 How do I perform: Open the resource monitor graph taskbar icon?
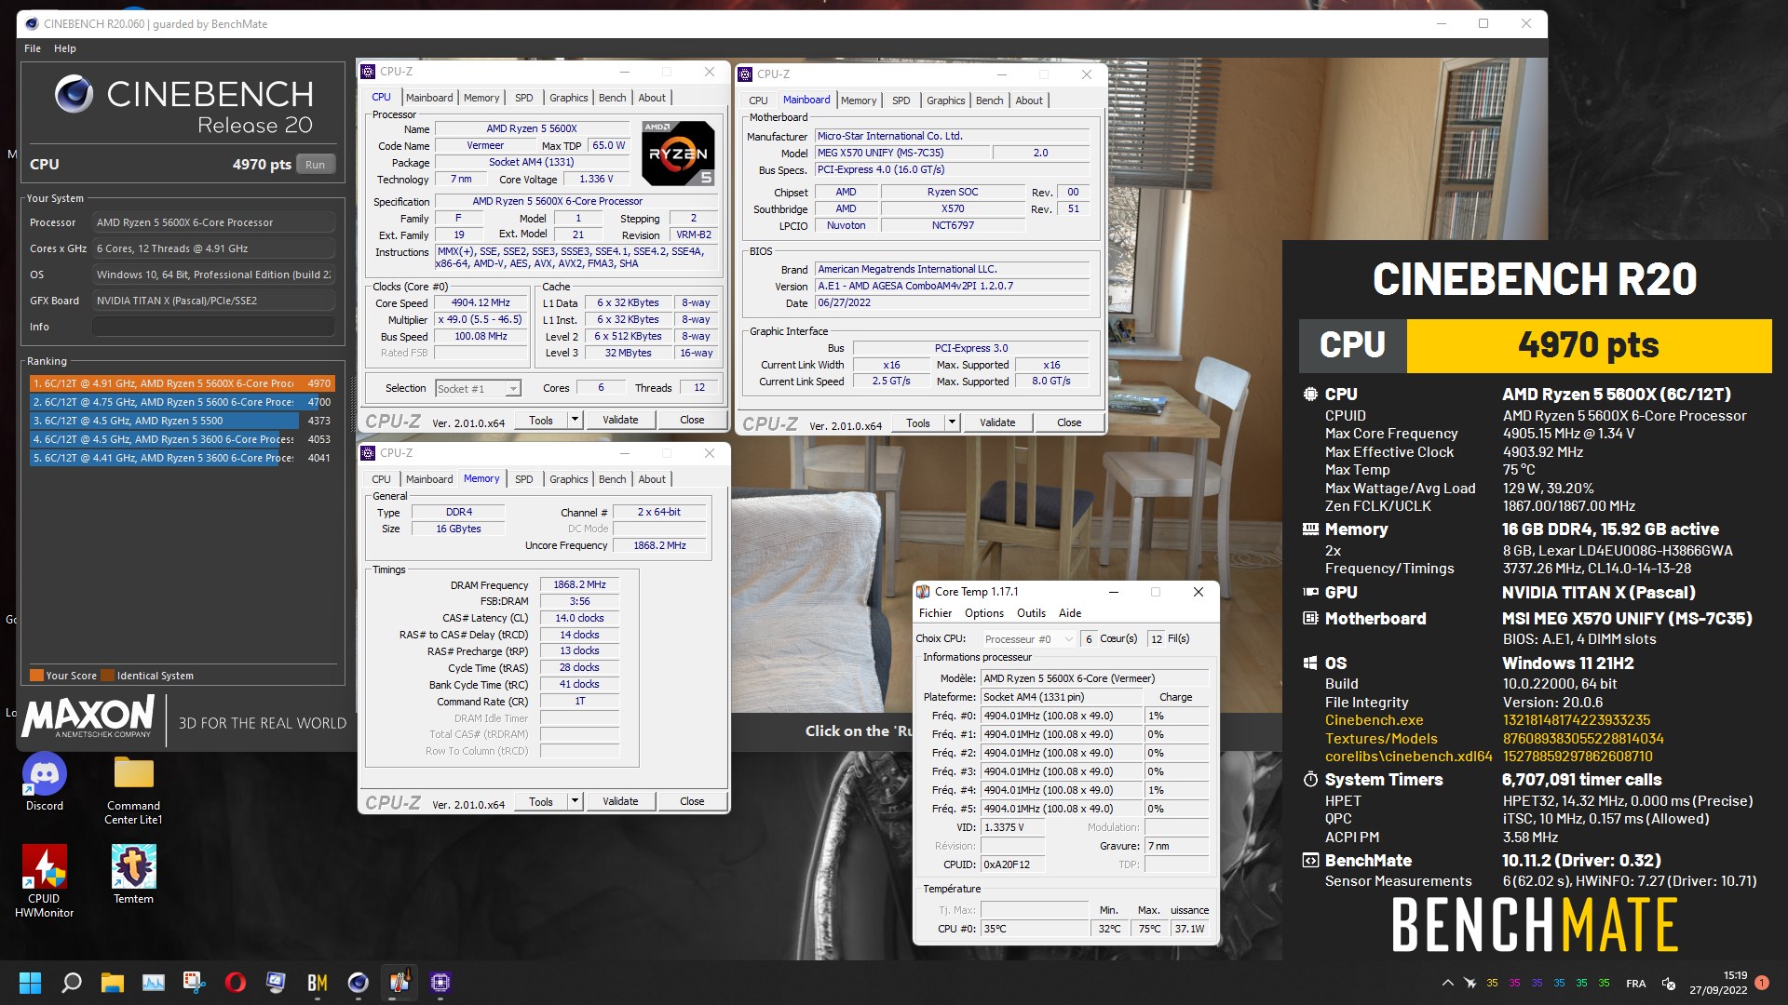[x=154, y=983]
